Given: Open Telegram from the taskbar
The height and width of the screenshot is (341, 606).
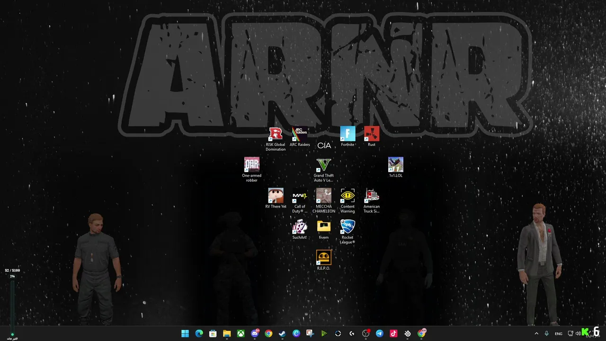Looking at the screenshot, I should coord(380,333).
